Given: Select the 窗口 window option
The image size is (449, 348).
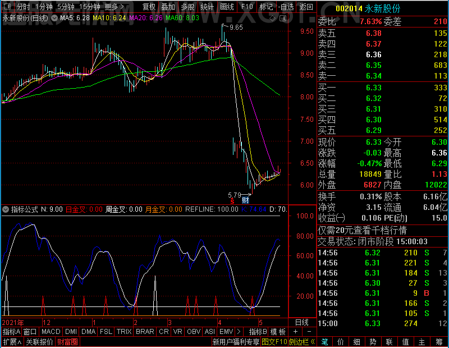Looking at the screenshot, I should pos(30,332).
